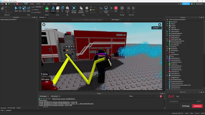This screenshot has height=115, width=205.
Task: Stop the running playtest
Action: point(116,9)
